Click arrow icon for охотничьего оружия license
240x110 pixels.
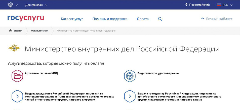[130, 96]
